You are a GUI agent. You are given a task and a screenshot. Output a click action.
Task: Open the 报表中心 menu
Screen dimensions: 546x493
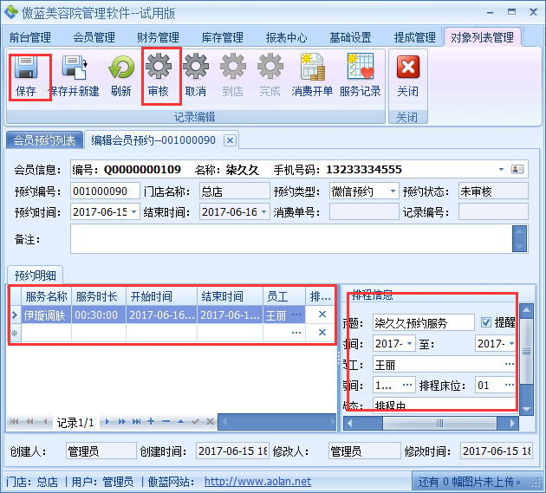[x=287, y=37]
